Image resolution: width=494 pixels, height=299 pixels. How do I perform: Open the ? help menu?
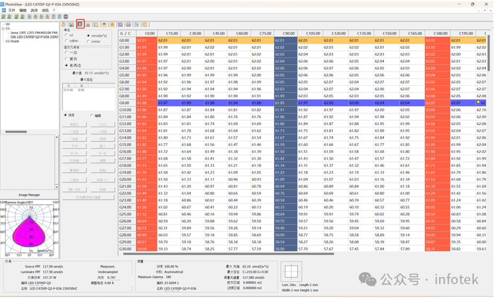point(54,10)
